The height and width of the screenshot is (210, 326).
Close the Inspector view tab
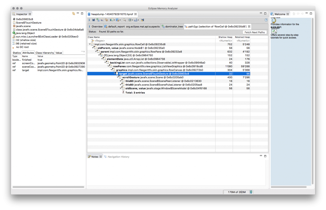[x=30, y=14]
